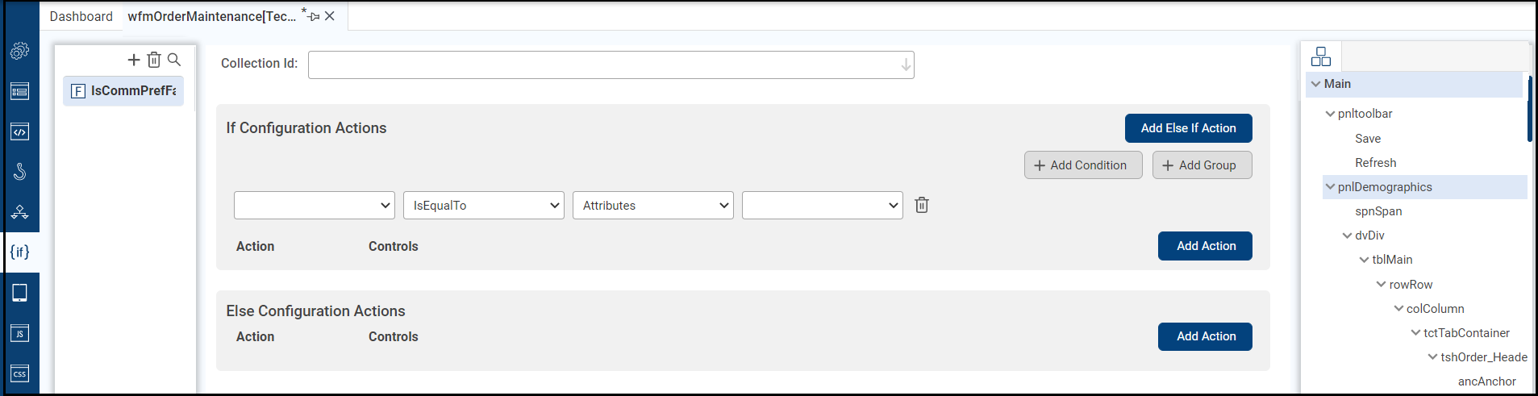This screenshot has height=396, width=1538.
Task: Search rules with magnifier icon
Action: click(174, 60)
